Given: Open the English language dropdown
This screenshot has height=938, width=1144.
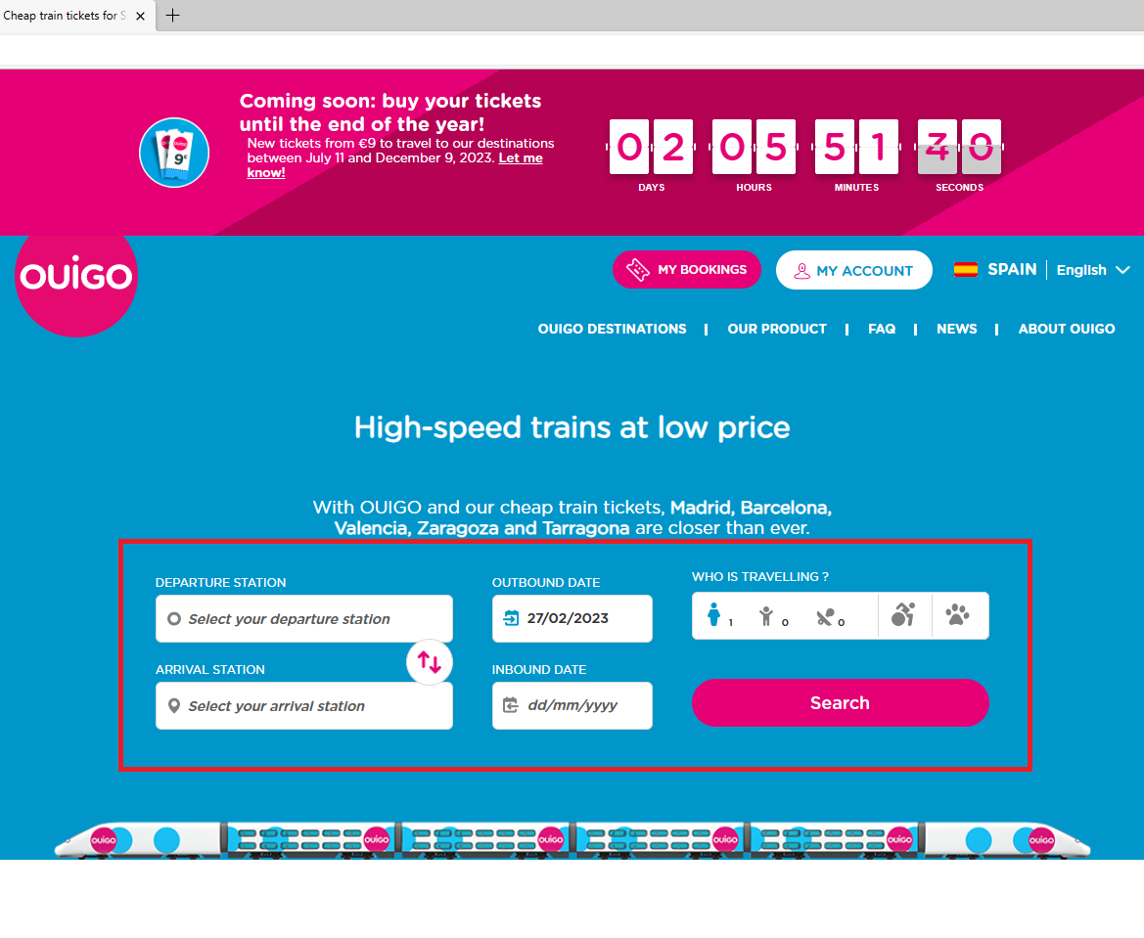Looking at the screenshot, I should (x=1093, y=270).
